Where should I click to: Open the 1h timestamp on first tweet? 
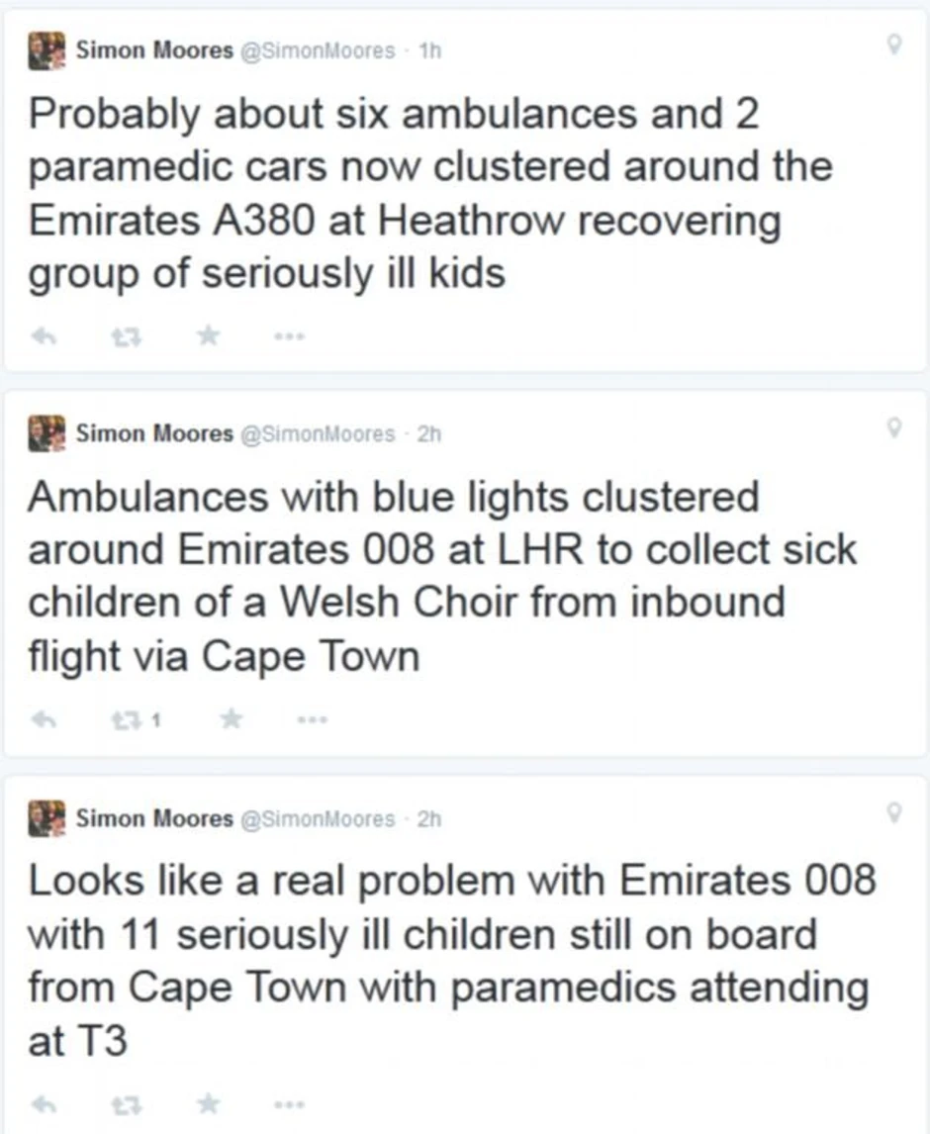click(430, 50)
